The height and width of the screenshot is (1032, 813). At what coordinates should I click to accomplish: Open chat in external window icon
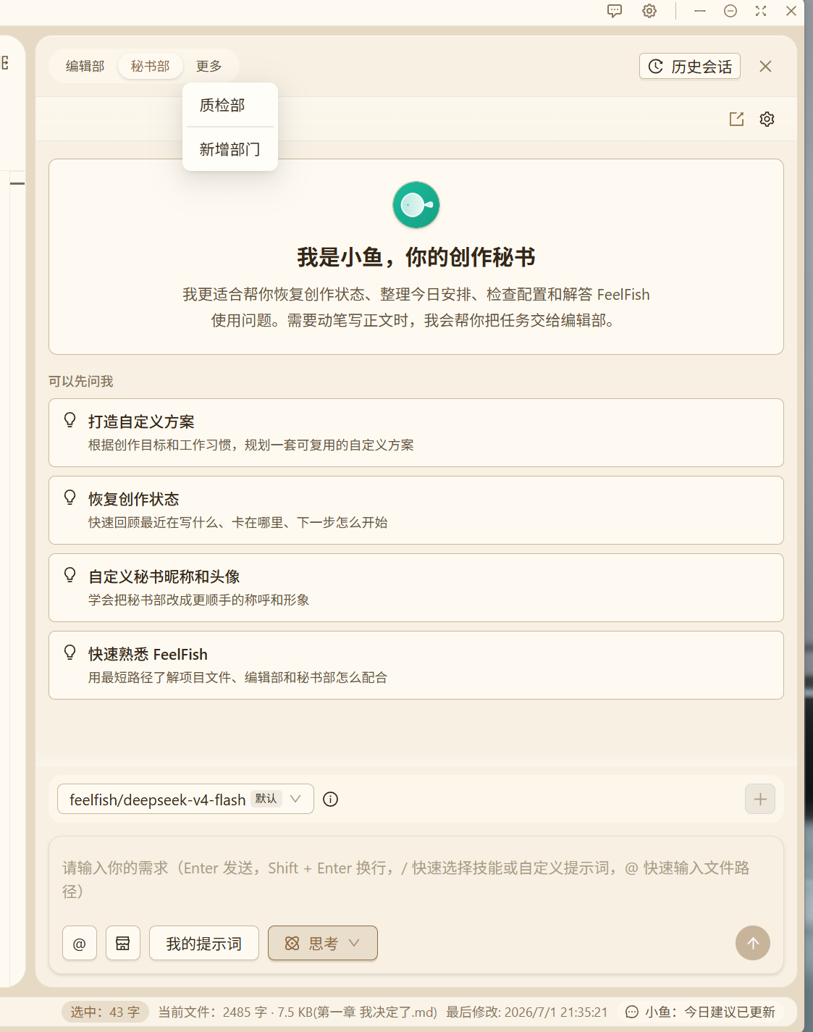click(736, 119)
